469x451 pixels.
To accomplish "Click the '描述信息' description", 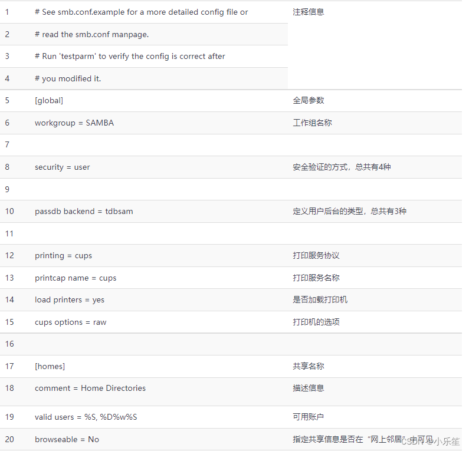I will pyautogui.click(x=308, y=389).
